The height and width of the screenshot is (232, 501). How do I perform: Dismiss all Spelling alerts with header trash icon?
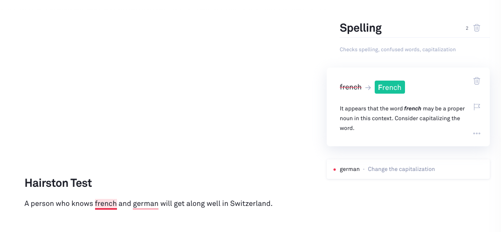(477, 28)
